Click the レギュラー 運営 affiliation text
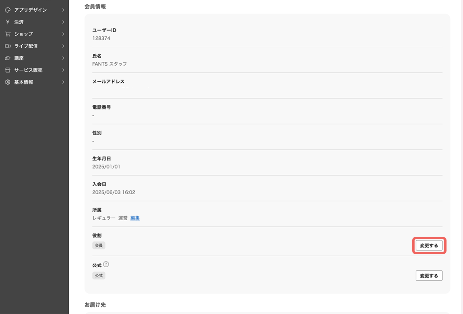This screenshot has height=314, width=463. point(110,218)
